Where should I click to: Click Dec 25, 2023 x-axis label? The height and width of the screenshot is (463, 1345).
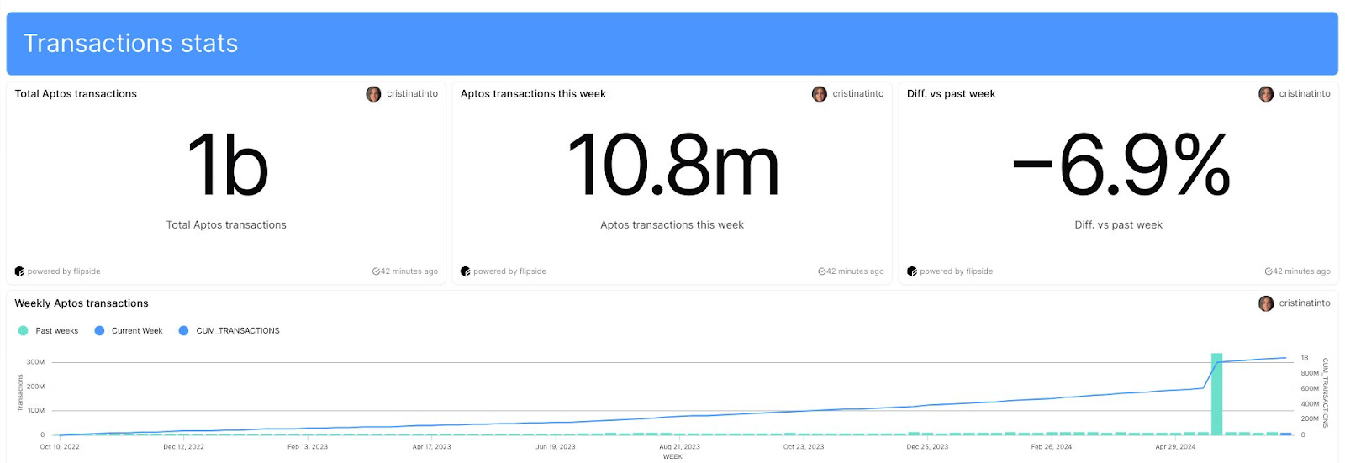[x=927, y=447]
